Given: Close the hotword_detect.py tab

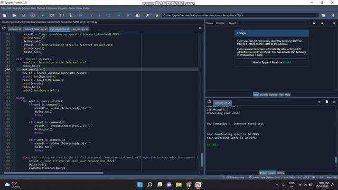Looking at the screenshot, I should pyautogui.click(x=45, y=29).
